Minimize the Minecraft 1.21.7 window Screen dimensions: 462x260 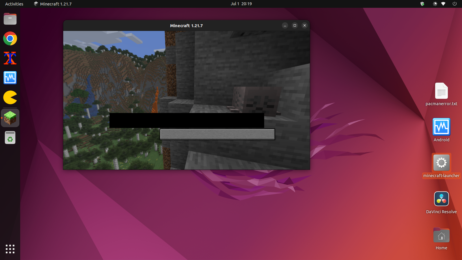285,25
